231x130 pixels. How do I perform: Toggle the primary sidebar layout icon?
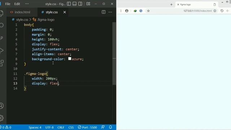(x=69, y=4)
